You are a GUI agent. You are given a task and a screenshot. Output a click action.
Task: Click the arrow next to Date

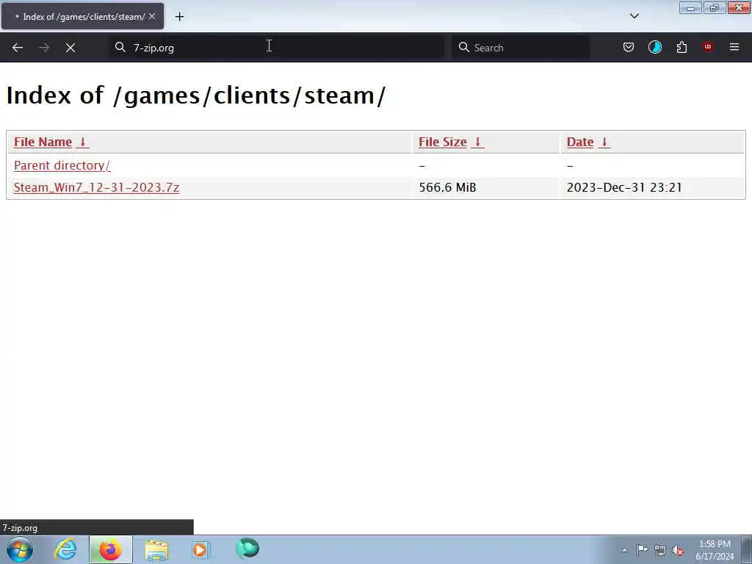[x=604, y=142]
